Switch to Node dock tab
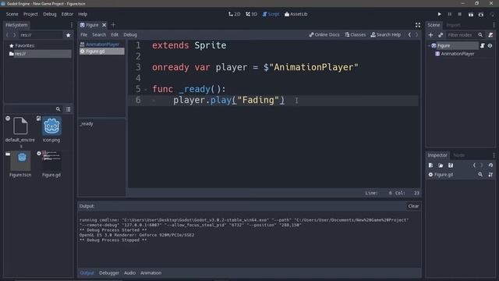This screenshot has width=499, height=281. (458, 155)
